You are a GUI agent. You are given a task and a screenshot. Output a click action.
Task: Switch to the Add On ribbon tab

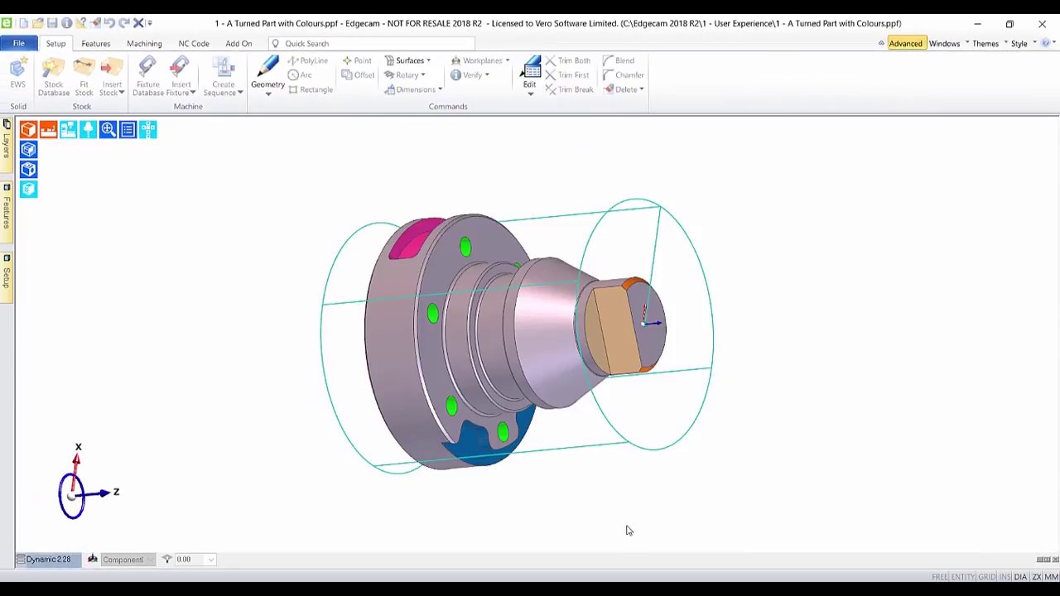click(238, 43)
